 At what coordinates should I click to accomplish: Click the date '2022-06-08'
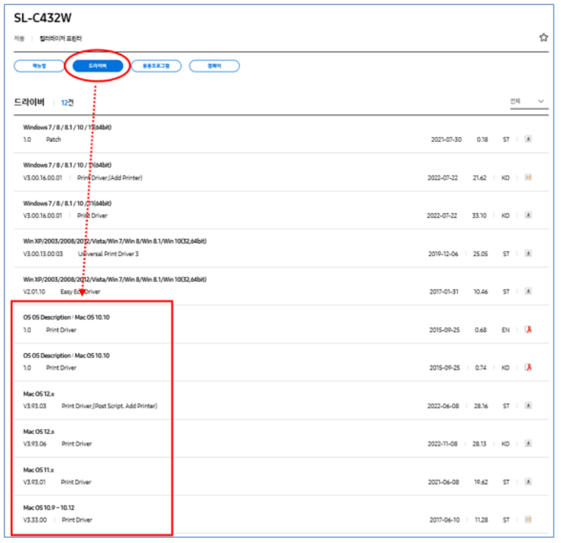443,406
